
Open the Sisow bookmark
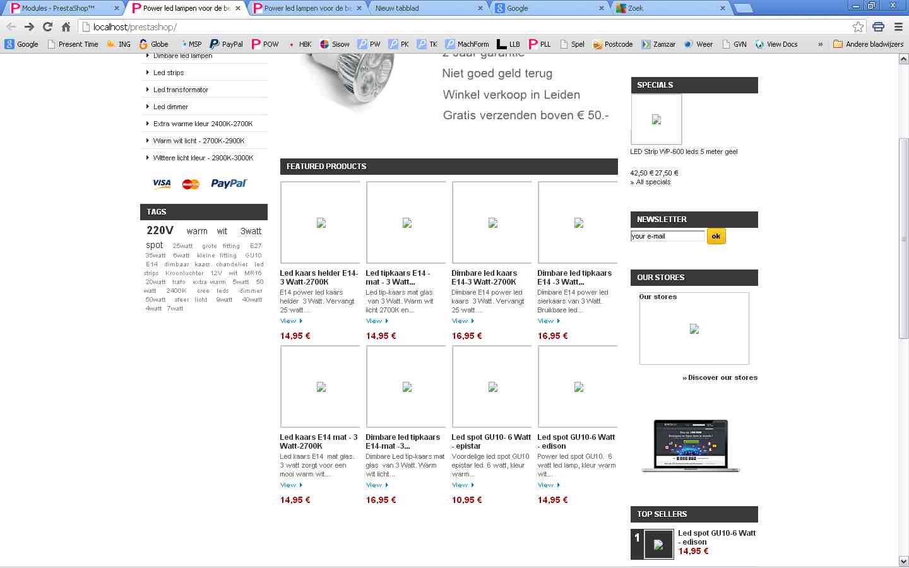pos(335,44)
